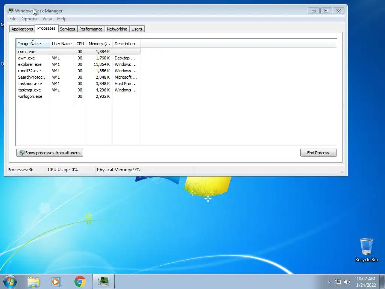Sort by Image Name column header
Screen dimensions: 385x289
click(33, 44)
